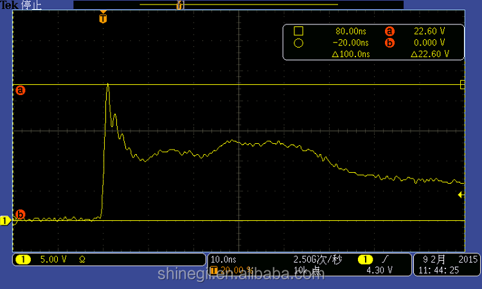Click the 11:44:25 time readout
The width and height of the screenshot is (482, 289).
[438, 270]
